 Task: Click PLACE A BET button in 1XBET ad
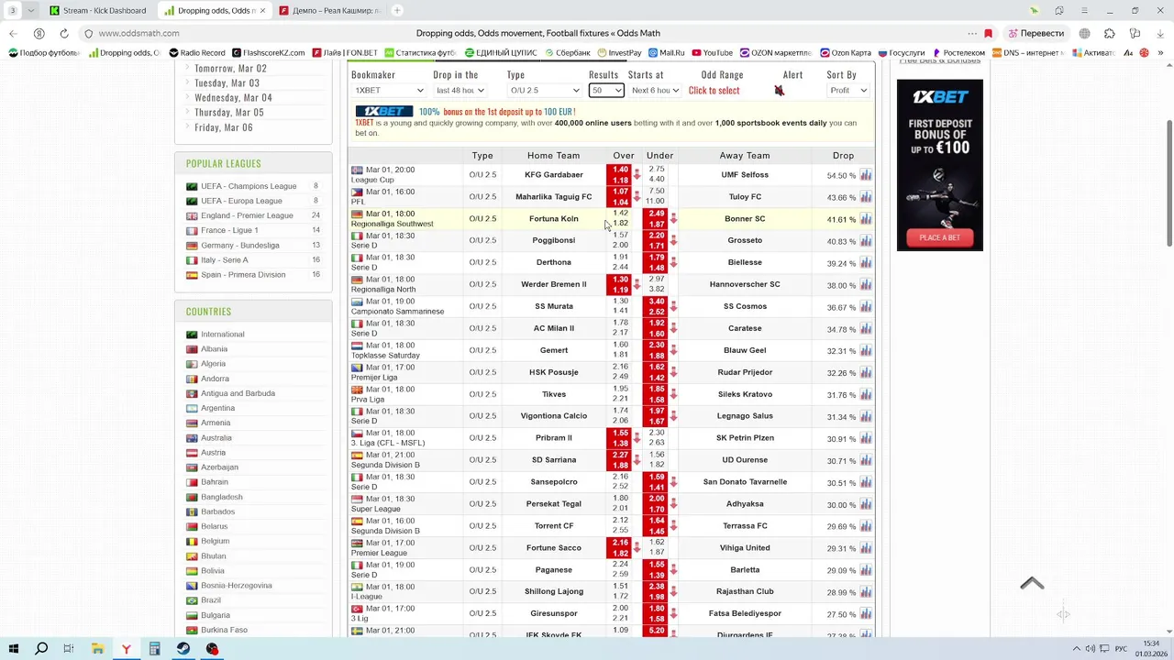pos(940,237)
